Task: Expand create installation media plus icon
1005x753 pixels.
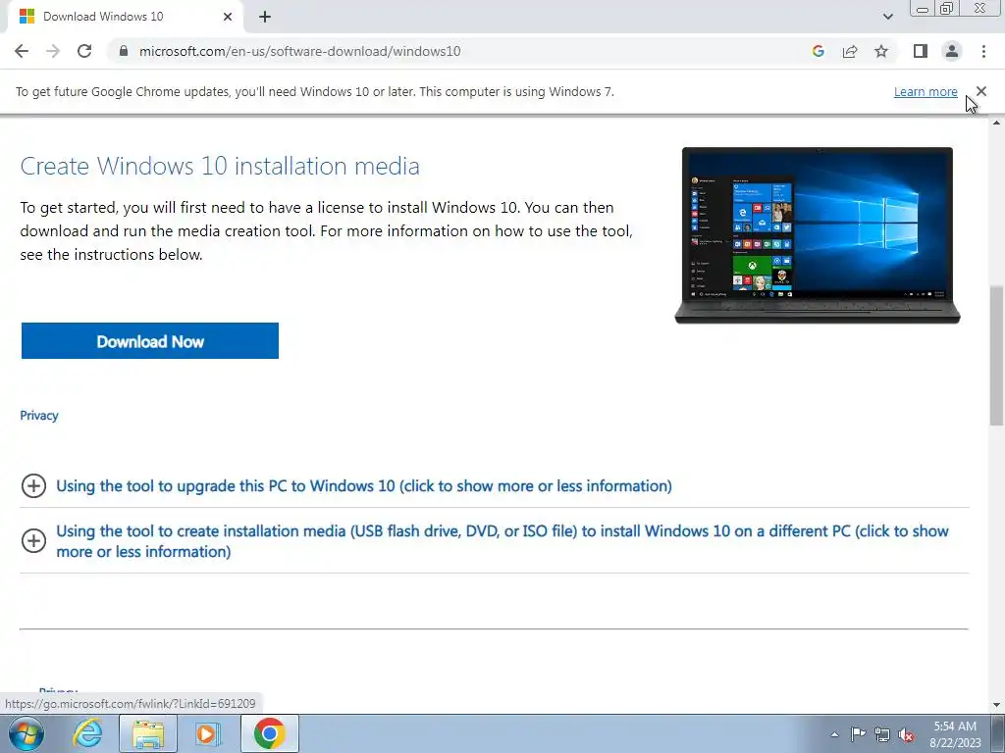Action: pyautogui.click(x=33, y=541)
